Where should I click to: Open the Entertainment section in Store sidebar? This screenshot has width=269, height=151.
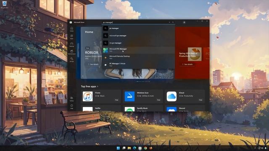click(72, 52)
